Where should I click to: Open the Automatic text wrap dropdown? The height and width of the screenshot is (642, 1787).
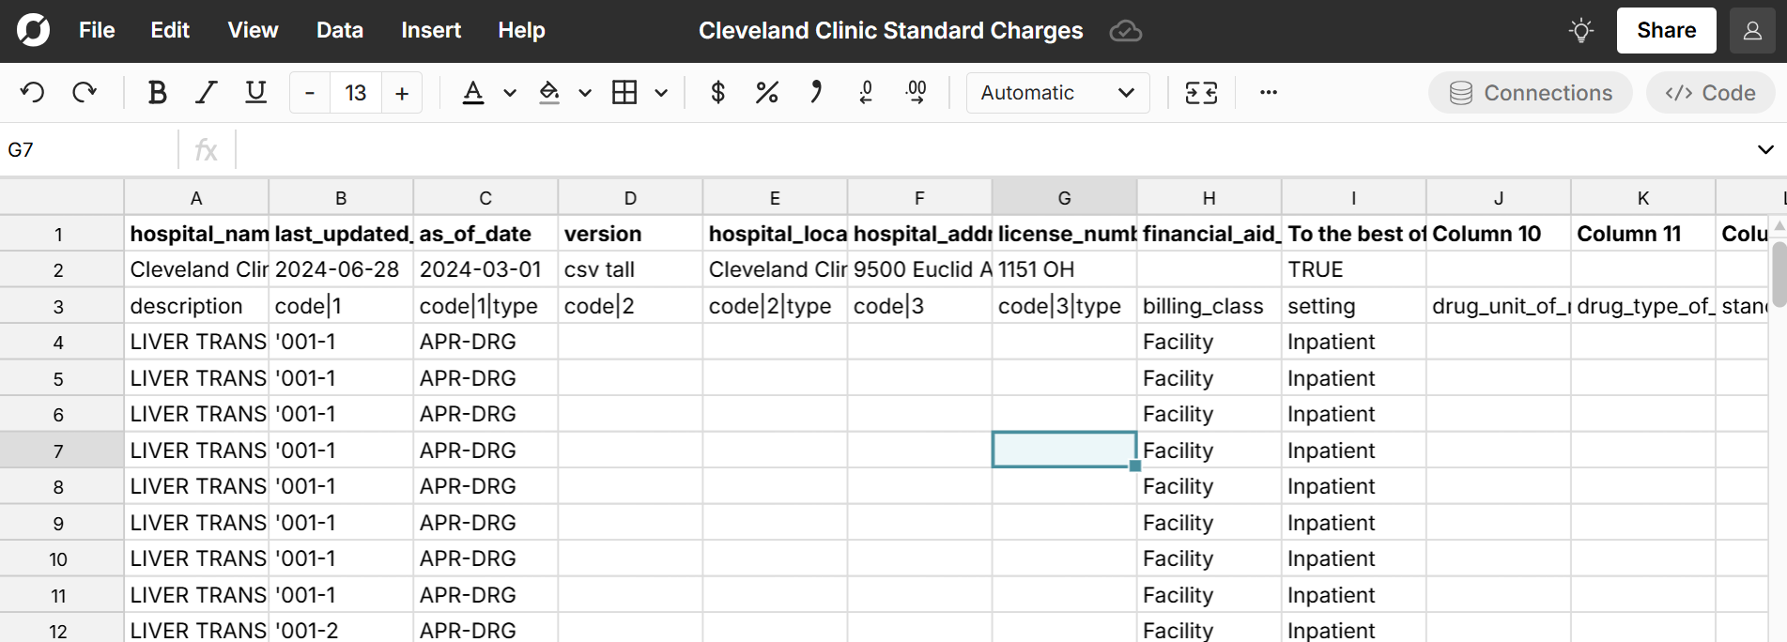(1057, 92)
